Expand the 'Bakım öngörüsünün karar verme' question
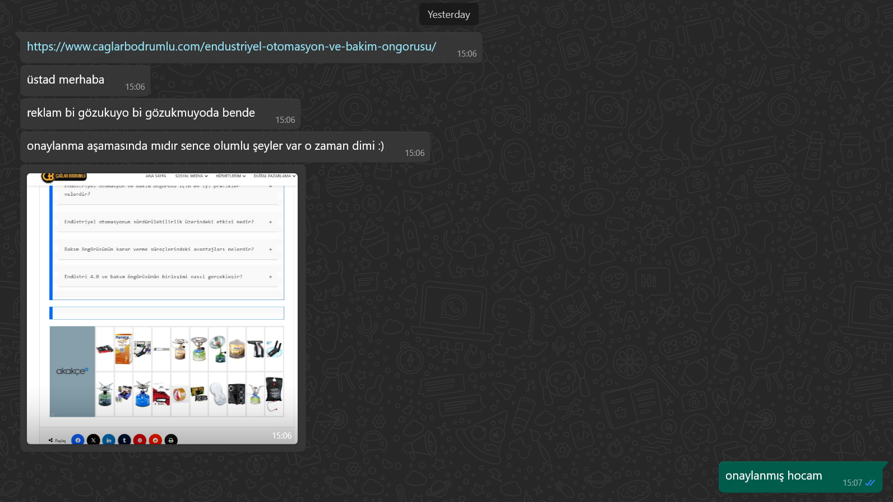This screenshot has height=502, width=893. (x=270, y=249)
